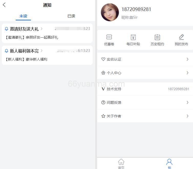Expand the chevron on the 实名认证 row
Viewport: 193px width, 169px height.
click(x=187, y=59)
